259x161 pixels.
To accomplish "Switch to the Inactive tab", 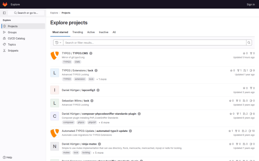I will (x=104, y=32).
